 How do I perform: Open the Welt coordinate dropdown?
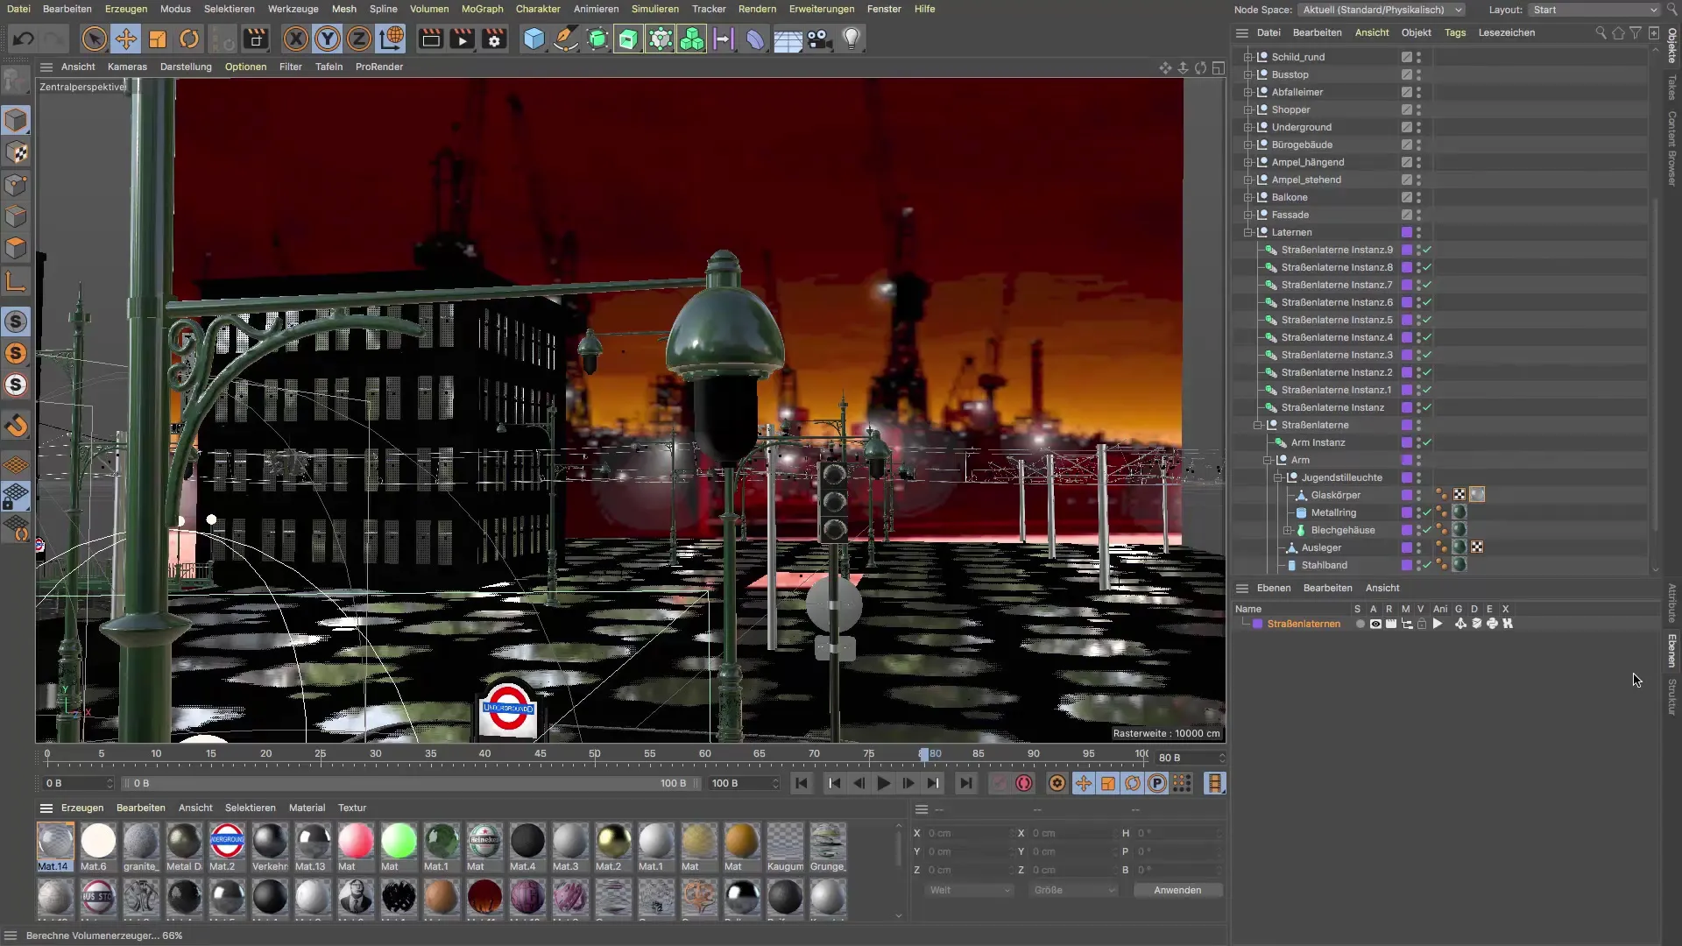(x=970, y=890)
